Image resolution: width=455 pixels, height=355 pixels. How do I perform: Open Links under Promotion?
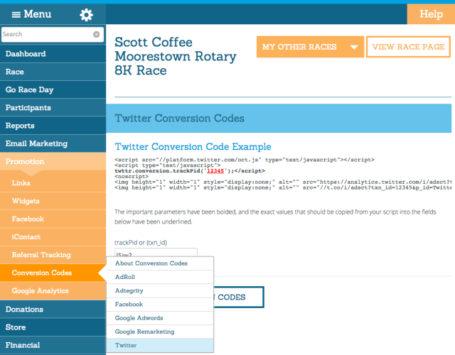click(53, 183)
